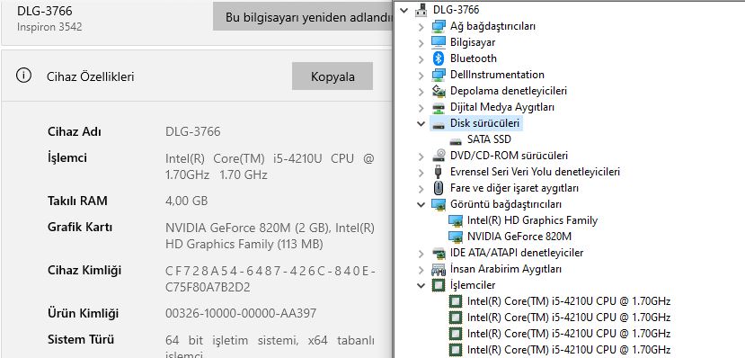Click the Intel(R) HD Graphics Family icon
The width and height of the screenshot is (745, 358).
(x=455, y=220)
